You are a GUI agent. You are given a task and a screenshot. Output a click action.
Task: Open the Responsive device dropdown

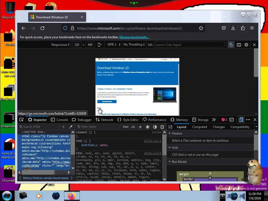pos(60,44)
